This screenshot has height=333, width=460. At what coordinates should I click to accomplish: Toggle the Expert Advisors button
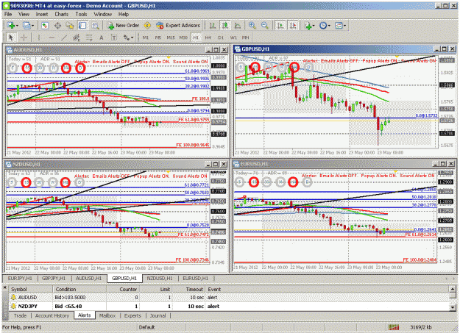click(178, 26)
